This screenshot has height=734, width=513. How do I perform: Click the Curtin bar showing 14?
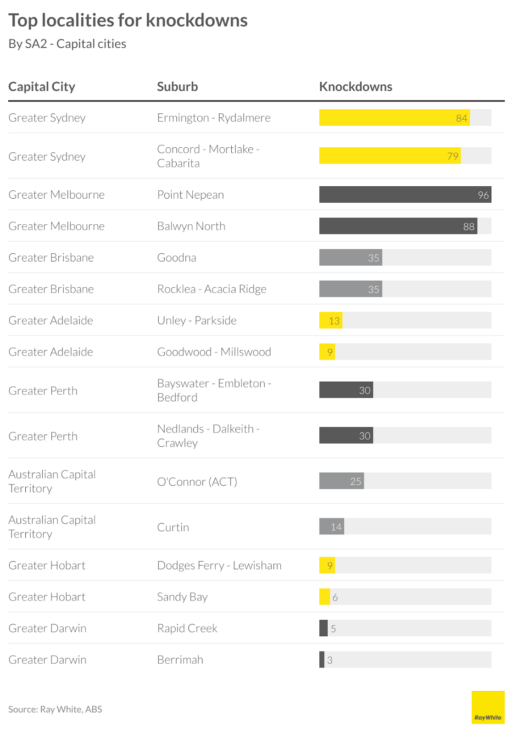tap(331, 527)
